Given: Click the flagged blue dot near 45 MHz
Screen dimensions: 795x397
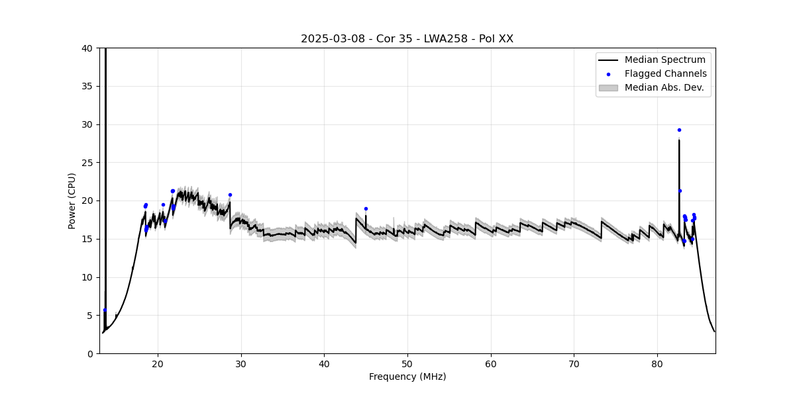Looking at the screenshot, I should [366, 208].
